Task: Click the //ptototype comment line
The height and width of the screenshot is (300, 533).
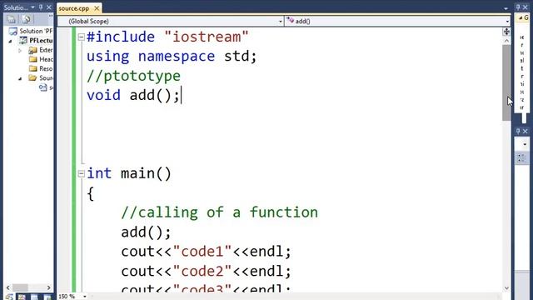Action: click(x=133, y=76)
